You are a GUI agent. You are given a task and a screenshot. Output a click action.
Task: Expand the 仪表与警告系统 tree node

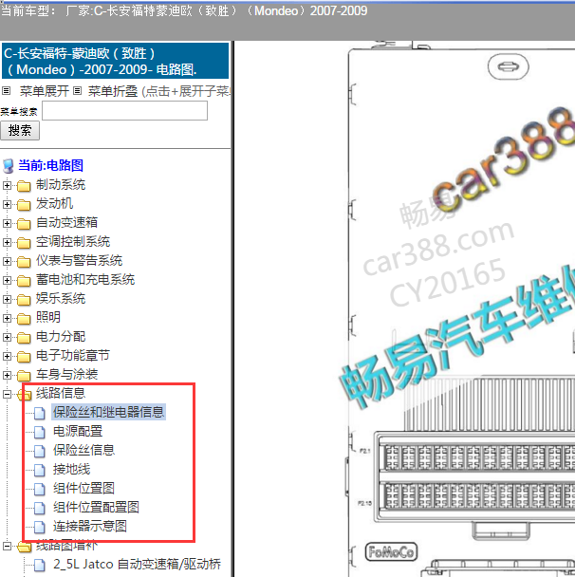point(7,261)
